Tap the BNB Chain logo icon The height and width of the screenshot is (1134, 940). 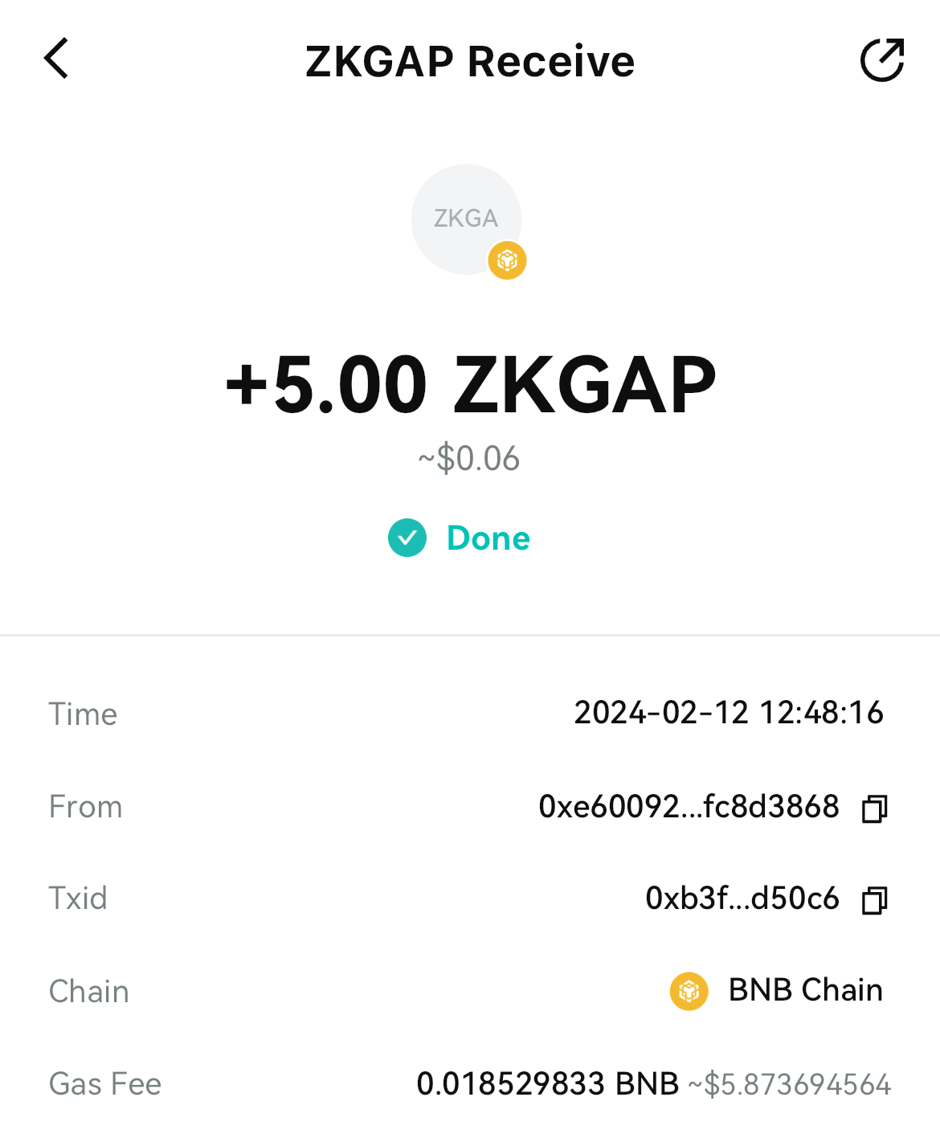pyautogui.click(x=689, y=991)
